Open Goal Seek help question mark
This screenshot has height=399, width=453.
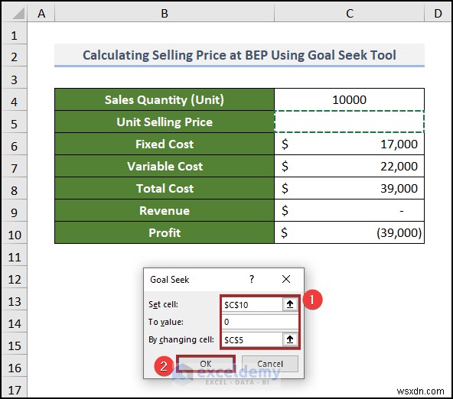pyautogui.click(x=252, y=279)
